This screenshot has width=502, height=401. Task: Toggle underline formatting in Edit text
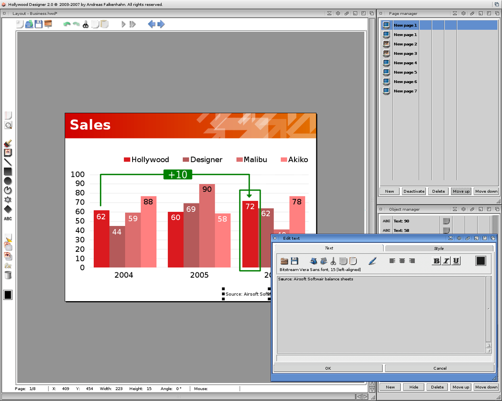coord(456,261)
